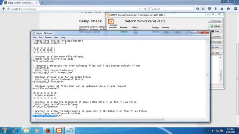This screenshot has height=134, width=239.
Task: Click the site info icon beside localhost
Action: point(9,9)
